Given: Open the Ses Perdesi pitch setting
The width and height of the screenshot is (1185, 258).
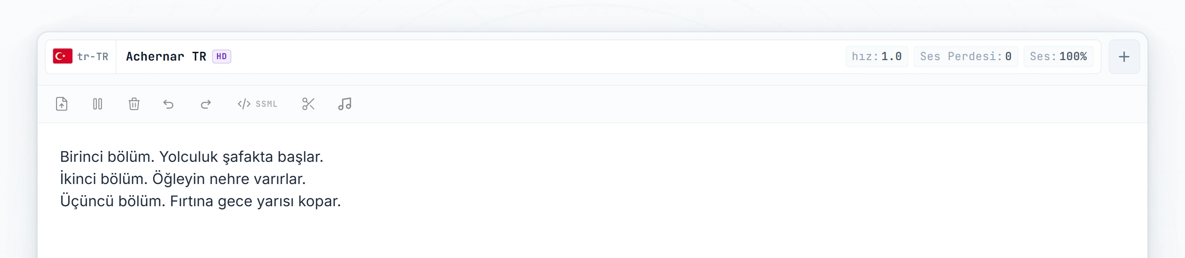Looking at the screenshot, I should 966,56.
